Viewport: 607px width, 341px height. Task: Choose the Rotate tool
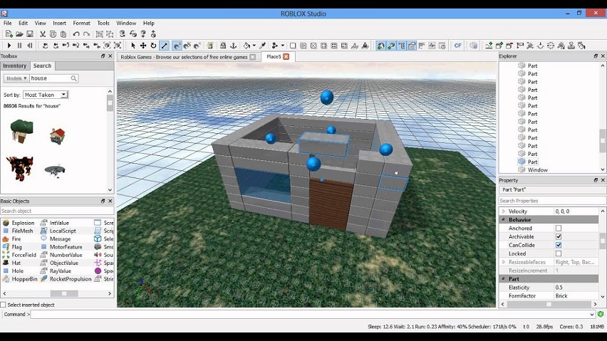tap(153, 46)
